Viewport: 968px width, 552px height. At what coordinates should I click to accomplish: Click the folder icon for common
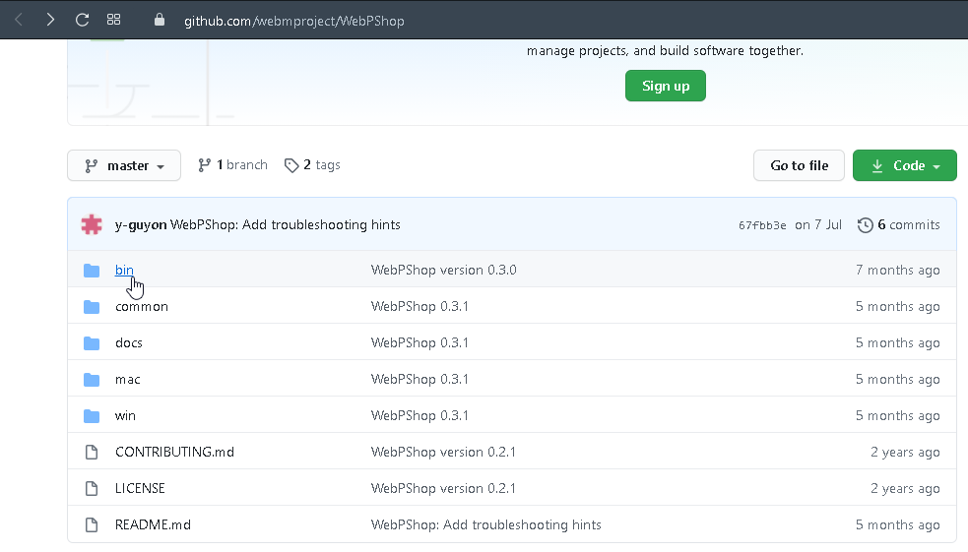pyautogui.click(x=92, y=307)
